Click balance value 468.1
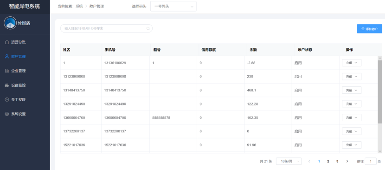The width and height of the screenshot is (386, 170). point(251,90)
